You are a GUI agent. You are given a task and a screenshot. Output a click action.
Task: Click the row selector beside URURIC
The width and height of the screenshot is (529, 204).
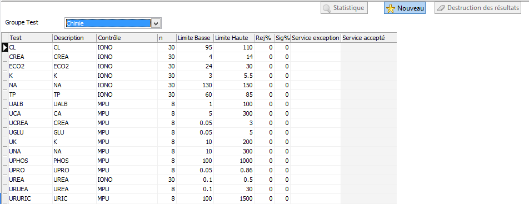point(4,198)
